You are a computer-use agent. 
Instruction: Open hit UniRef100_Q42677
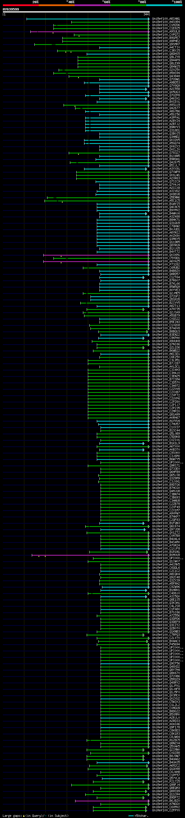click(166, 108)
